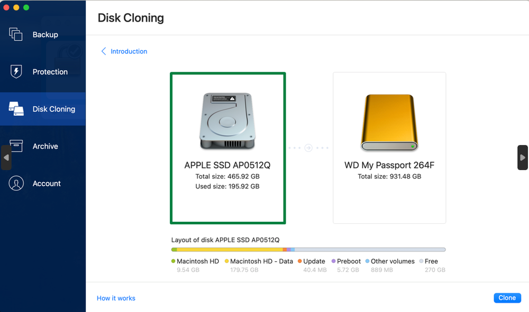The width and height of the screenshot is (529, 312).
Task: Open the Archive box icon
Action: (17, 146)
